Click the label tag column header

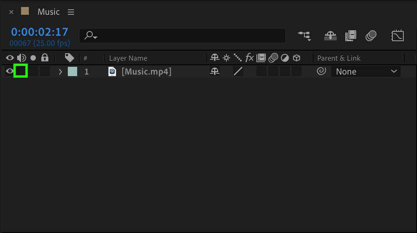click(69, 58)
